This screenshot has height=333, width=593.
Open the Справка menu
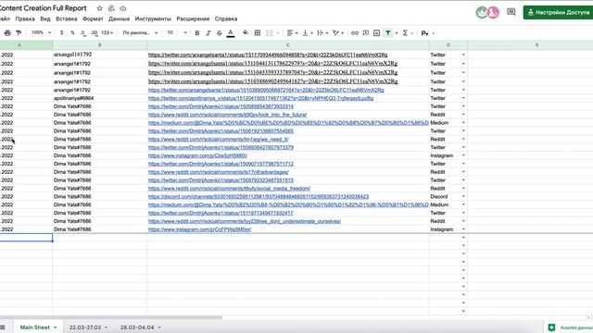click(226, 18)
